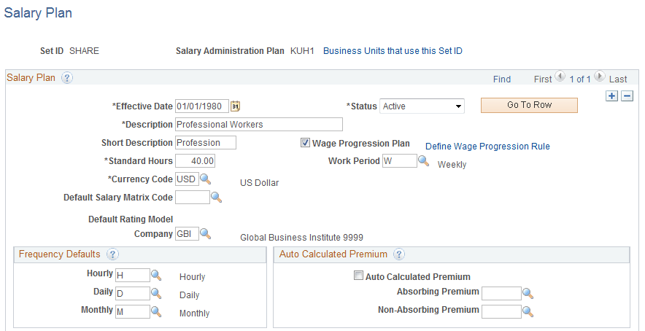Focus the Short Description field
Viewport: 645px width, 331px height.
coord(206,143)
